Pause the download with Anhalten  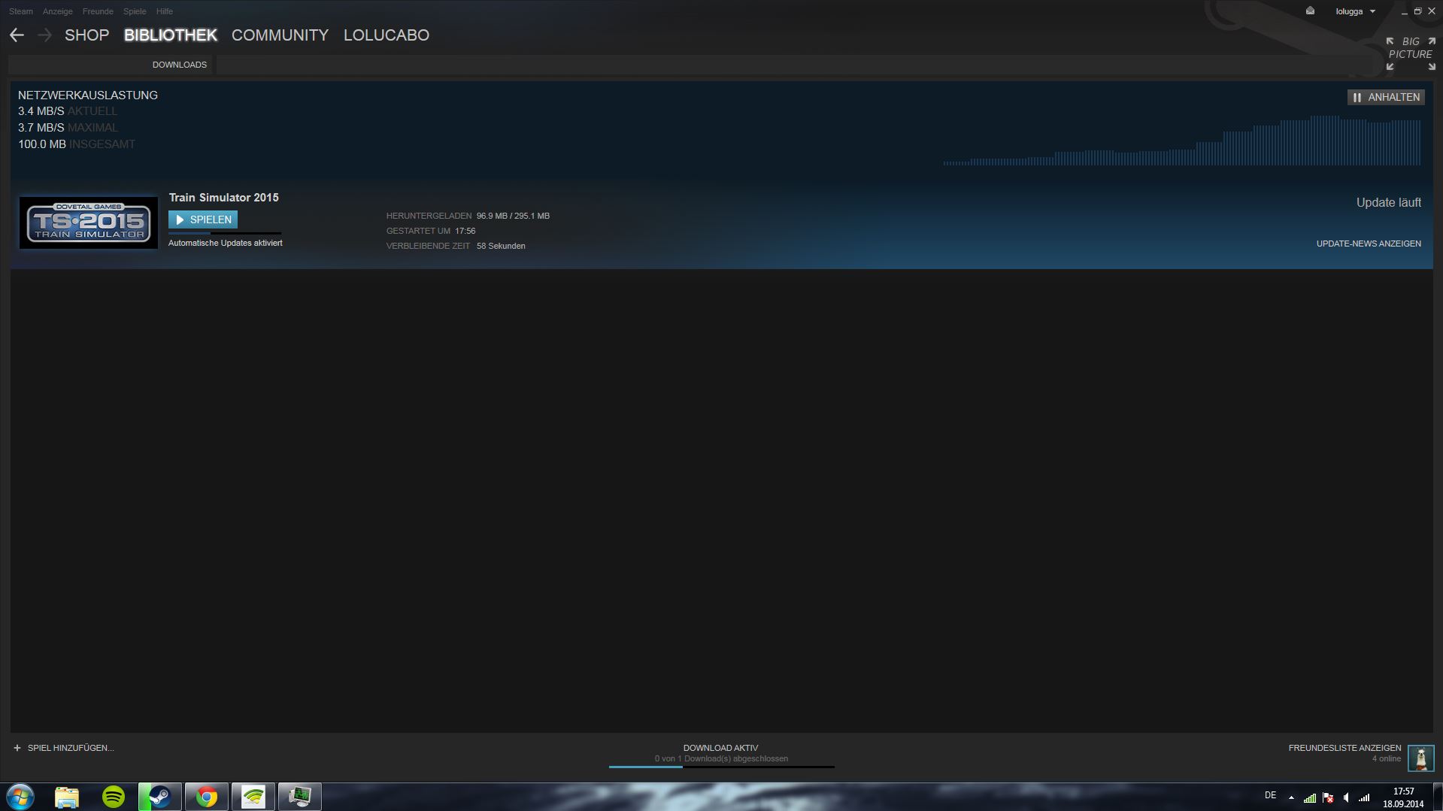[x=1386, y=97]
